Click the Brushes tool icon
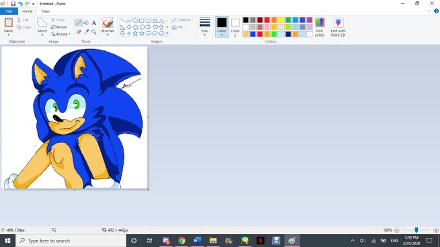The height and width of the screenshot is (247, 440). (108, 23)
